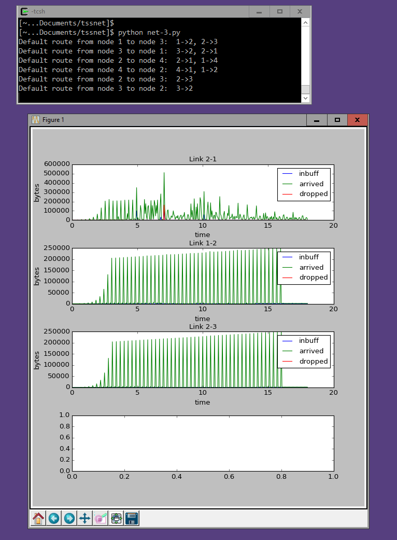Maximize the Figure 1 window

pyautogui.click(x=337, y=120)
